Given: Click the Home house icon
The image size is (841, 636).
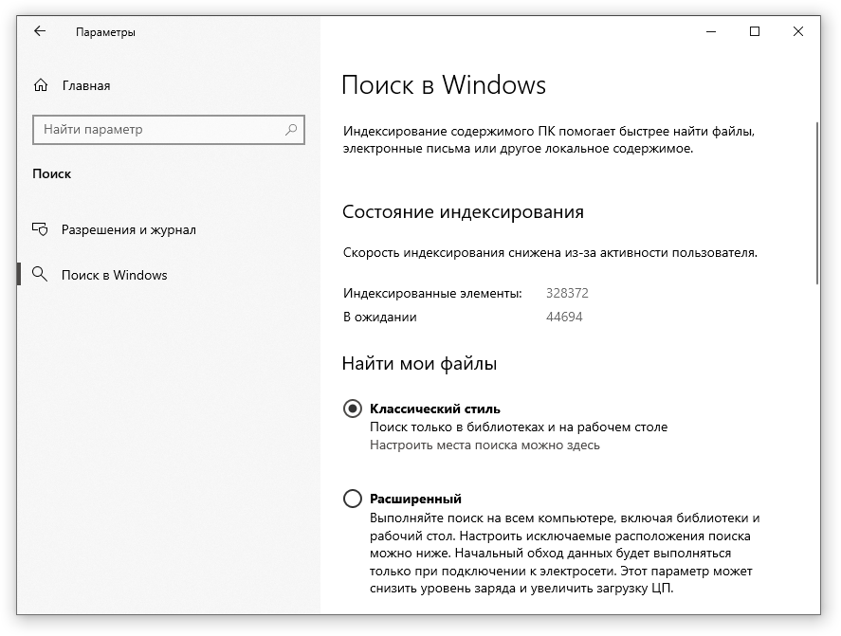Looking at the screenshot, I should [x=40, y=85].
